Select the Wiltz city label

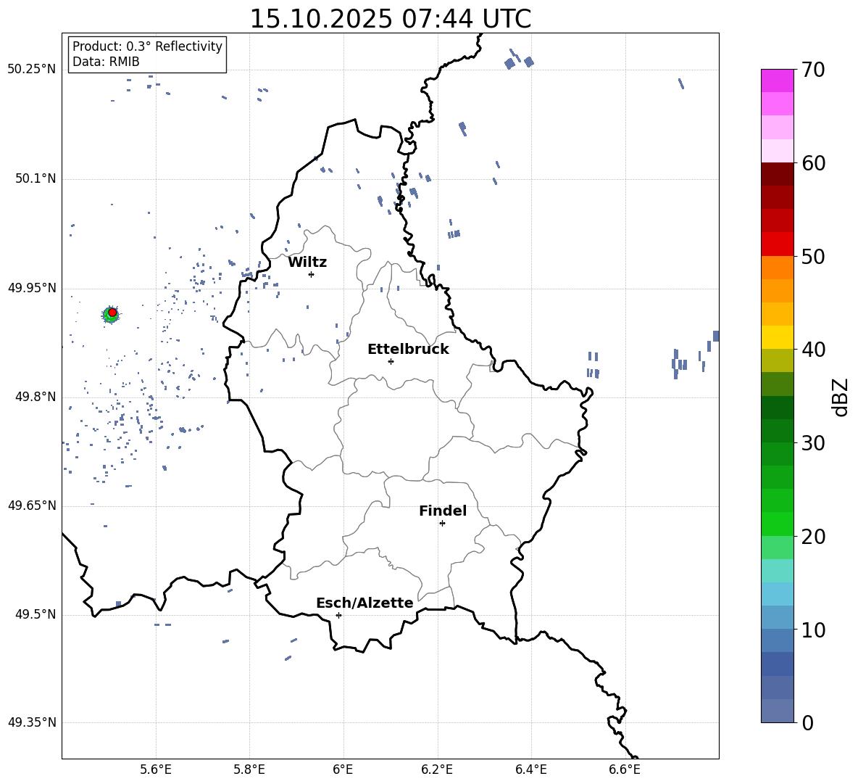(x=307, y=263)
